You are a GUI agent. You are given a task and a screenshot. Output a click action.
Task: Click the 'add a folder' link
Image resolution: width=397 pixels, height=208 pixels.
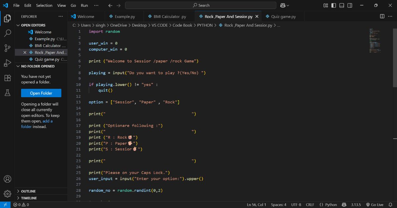(37, 124)
